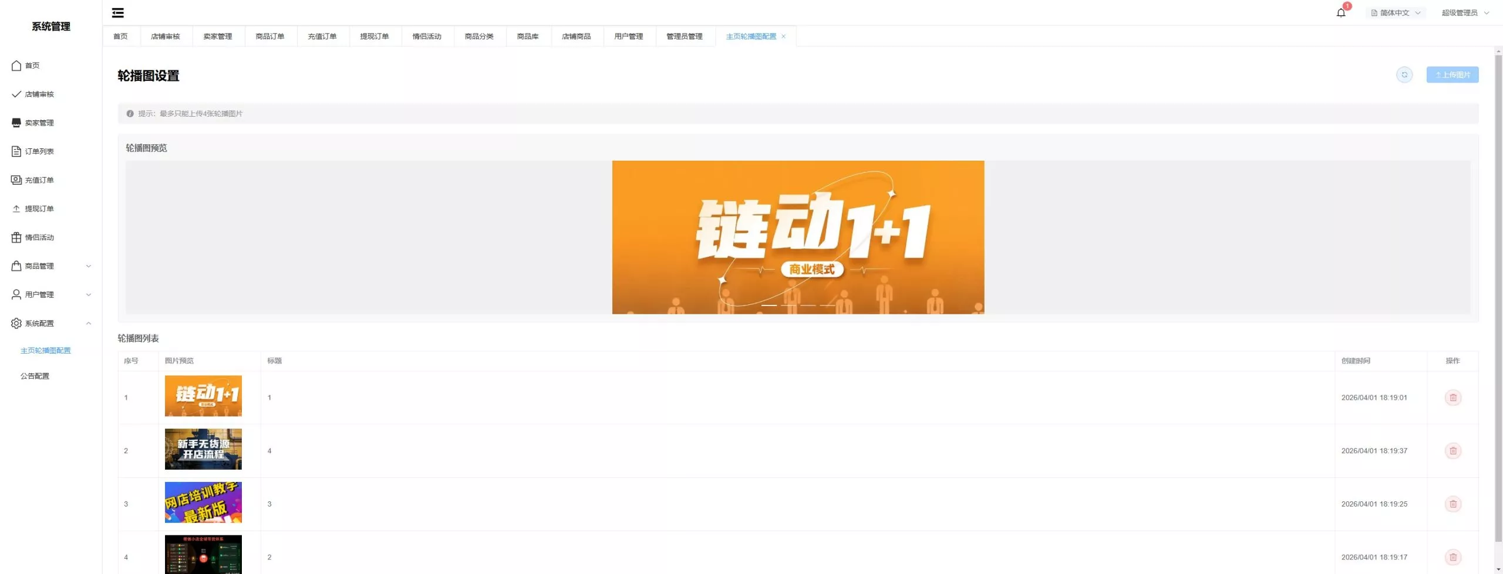Image resolution: width=1503 pixels, height=574 pixels.
Task: Collapse the sidebar with the hamburger icon
Action: tap(117, 13)
